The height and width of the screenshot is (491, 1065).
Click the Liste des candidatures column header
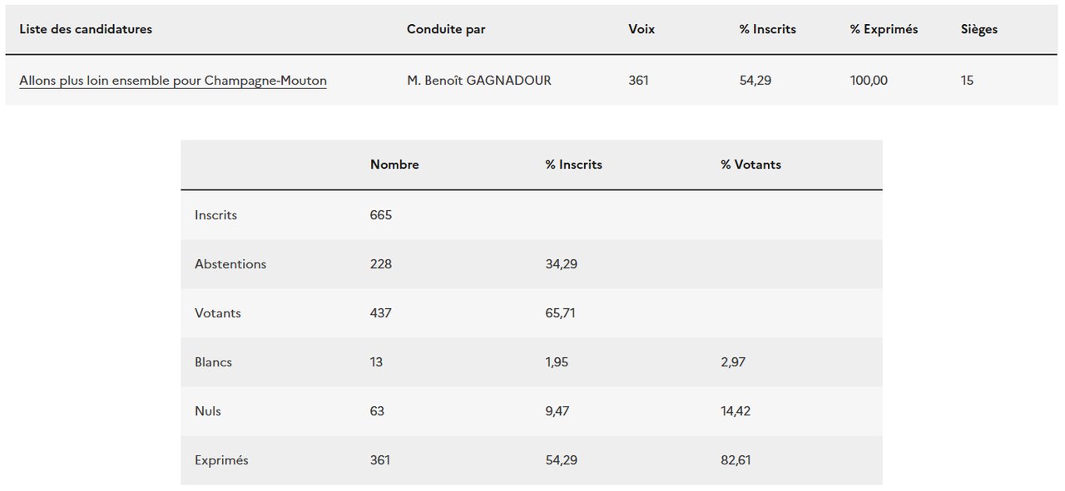pyautogui.click(x=86, y=29)
